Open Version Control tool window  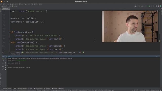(x=7, y=88)
